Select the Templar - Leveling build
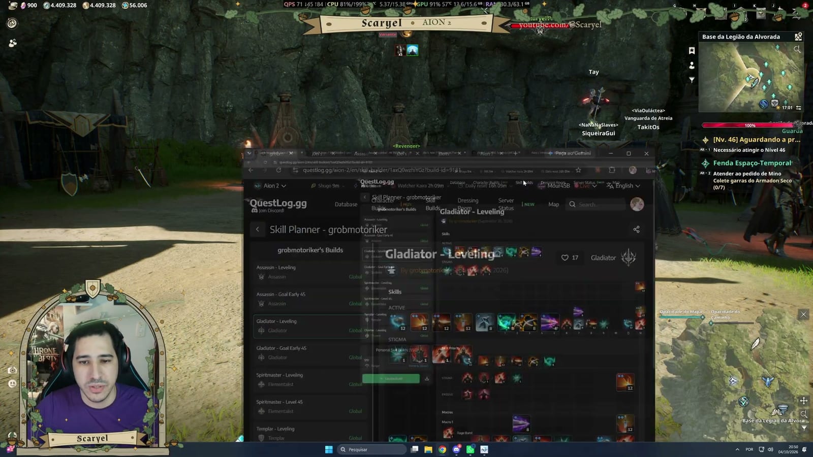The width and height of the screenshot is (813, 457). coord(309,433)
